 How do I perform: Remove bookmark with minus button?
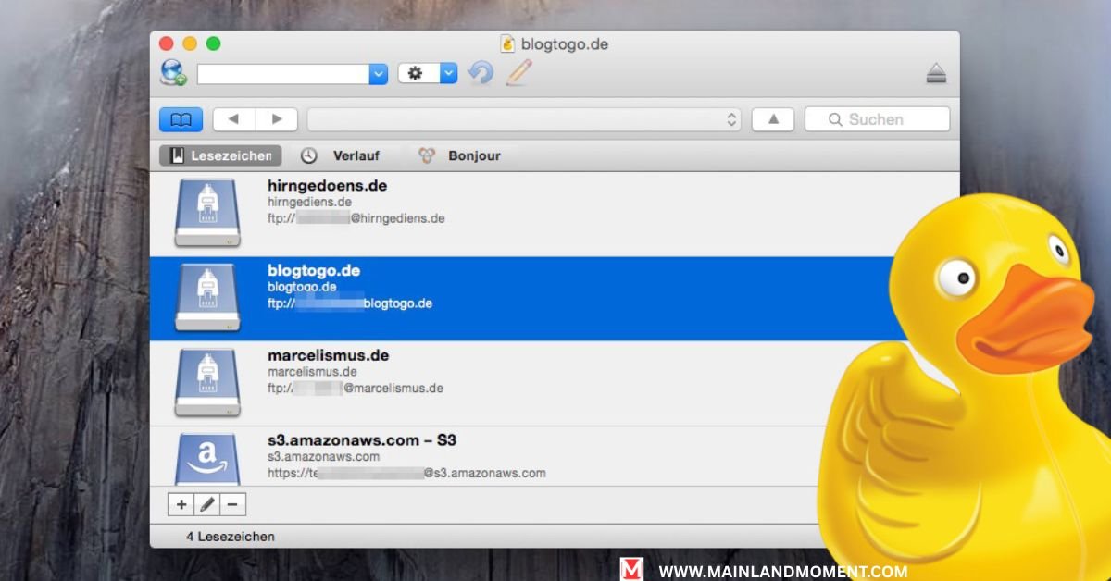(x=232, y=504)
